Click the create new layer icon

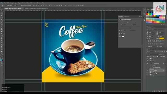point(162,91)
